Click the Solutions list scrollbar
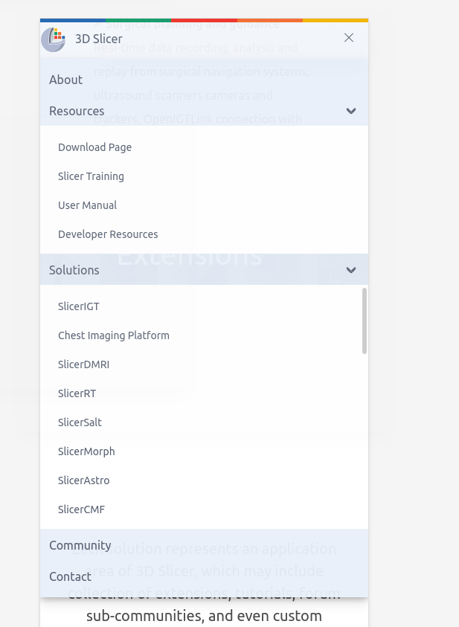The width and height of the screenshot is (459, 627). click(x=364, y=320)
